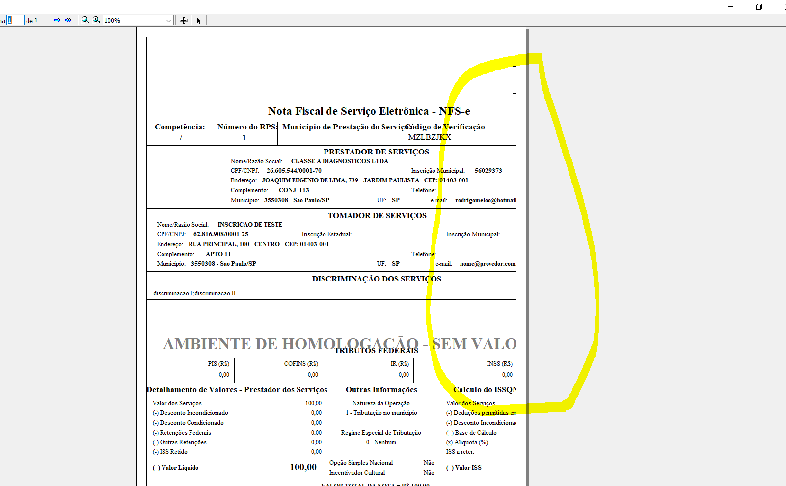Click complement 'APTO 11'
Viewport: 786px width, 486px height.
click(x=218, y=254)
